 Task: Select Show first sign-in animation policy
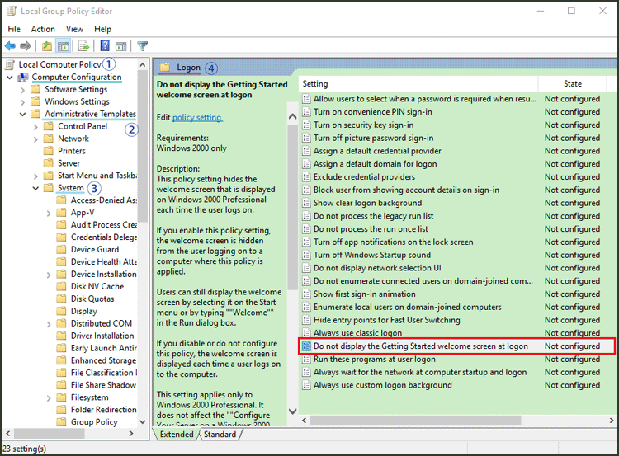pyautogui.click(x=364, y=294)
